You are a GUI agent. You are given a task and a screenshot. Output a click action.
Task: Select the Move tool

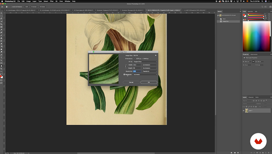click(x=1, y=13)
